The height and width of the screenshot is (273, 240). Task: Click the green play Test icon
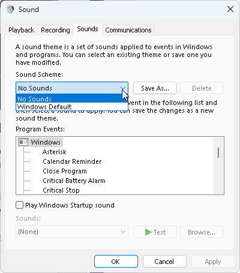tap(149, 232)
